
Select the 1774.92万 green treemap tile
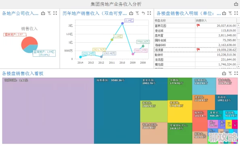(x=180, y=89)
